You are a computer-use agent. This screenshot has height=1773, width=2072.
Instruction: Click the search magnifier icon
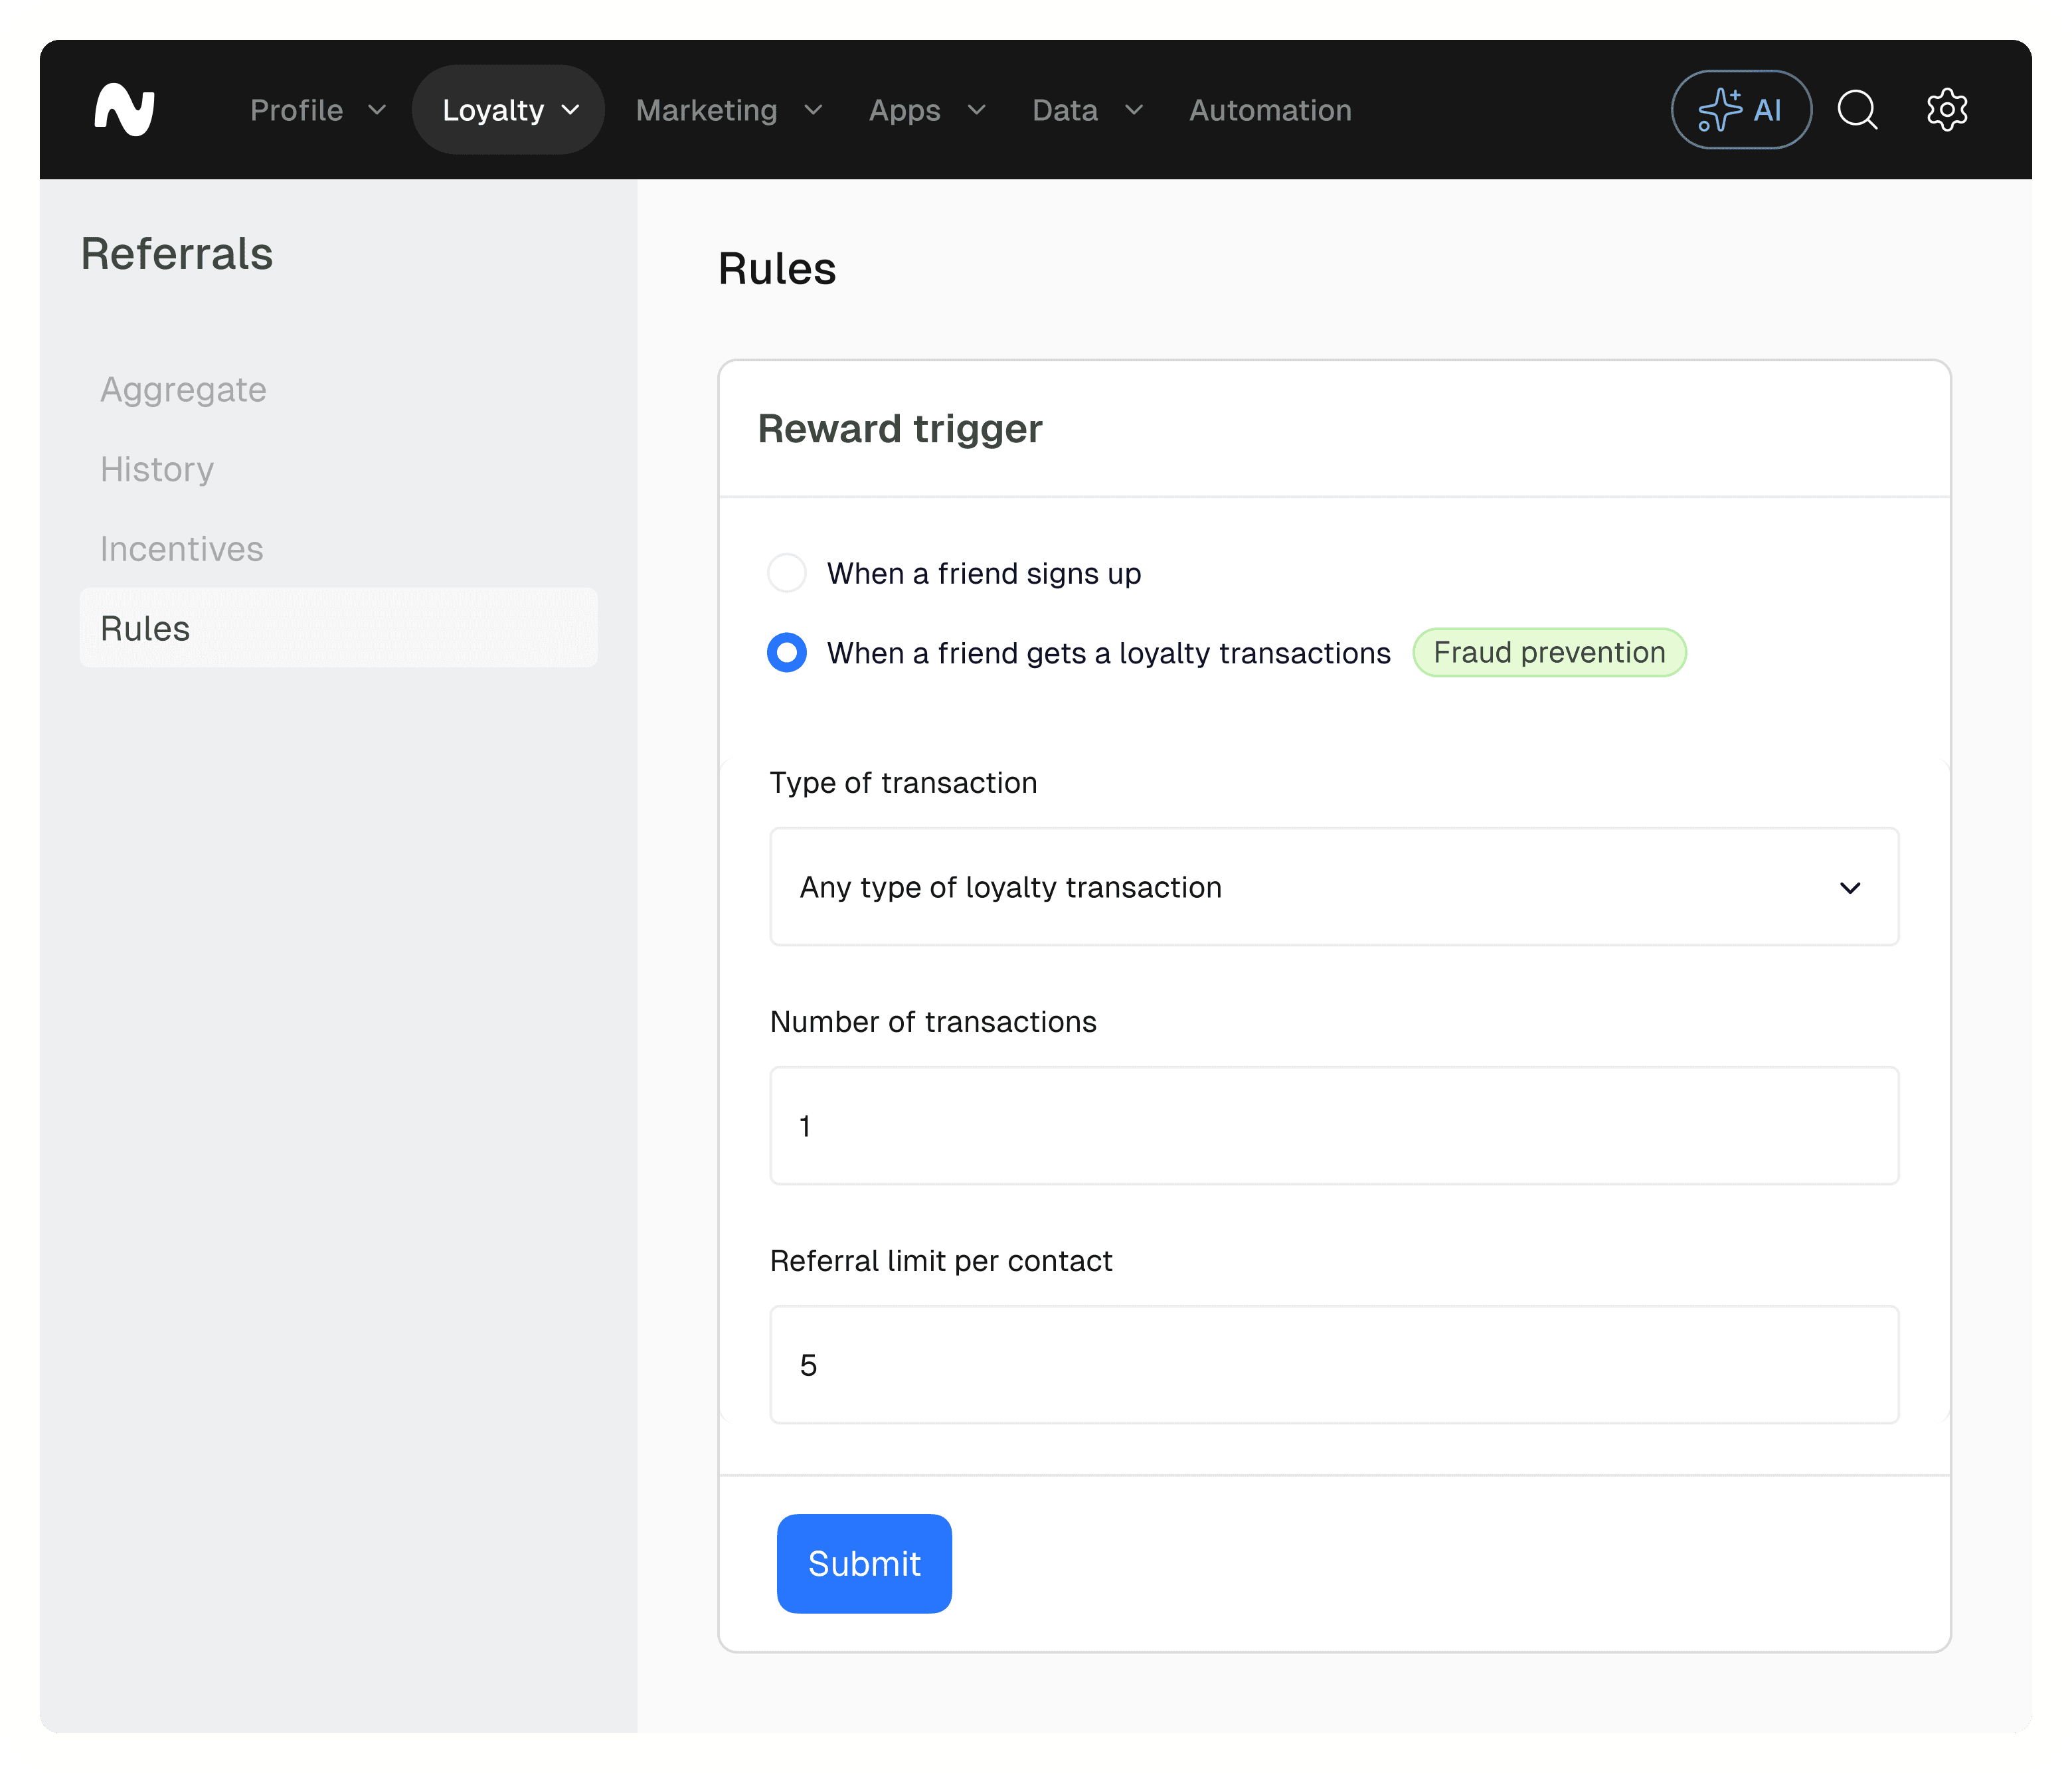(x=1857, y=110)
